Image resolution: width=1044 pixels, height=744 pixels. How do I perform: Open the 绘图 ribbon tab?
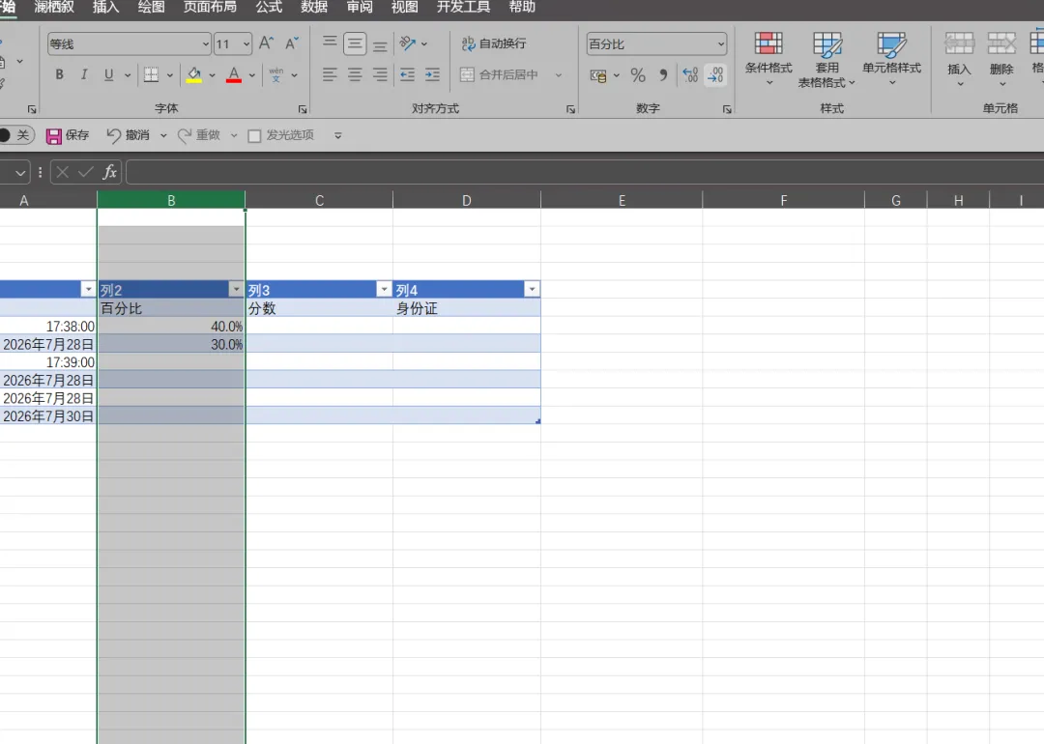[151, 8]
